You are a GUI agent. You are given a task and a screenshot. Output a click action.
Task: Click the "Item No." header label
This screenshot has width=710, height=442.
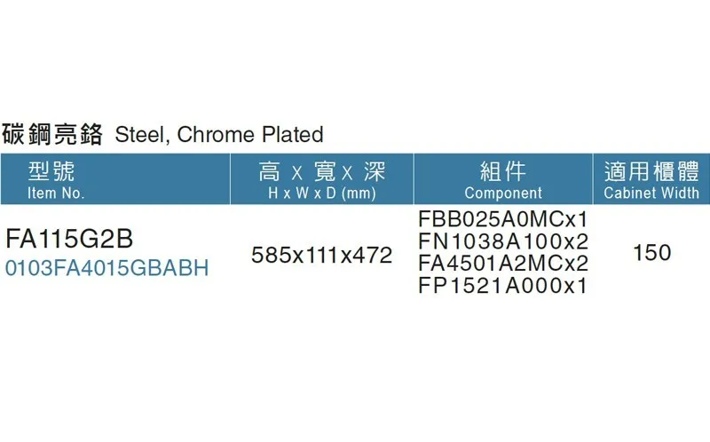56,193
